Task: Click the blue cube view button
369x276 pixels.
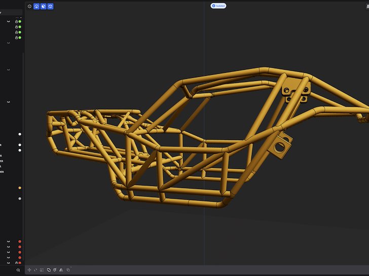Action: tap(50, 7)
